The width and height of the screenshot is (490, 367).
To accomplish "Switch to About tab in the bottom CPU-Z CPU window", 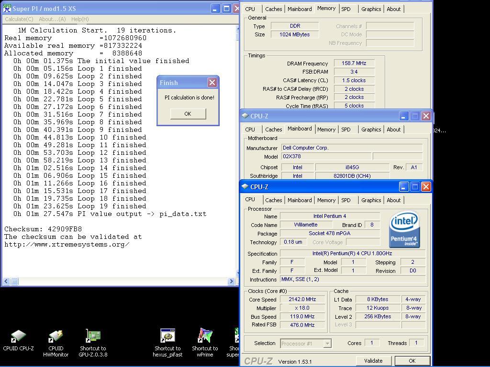I will [x=393, y=200].
